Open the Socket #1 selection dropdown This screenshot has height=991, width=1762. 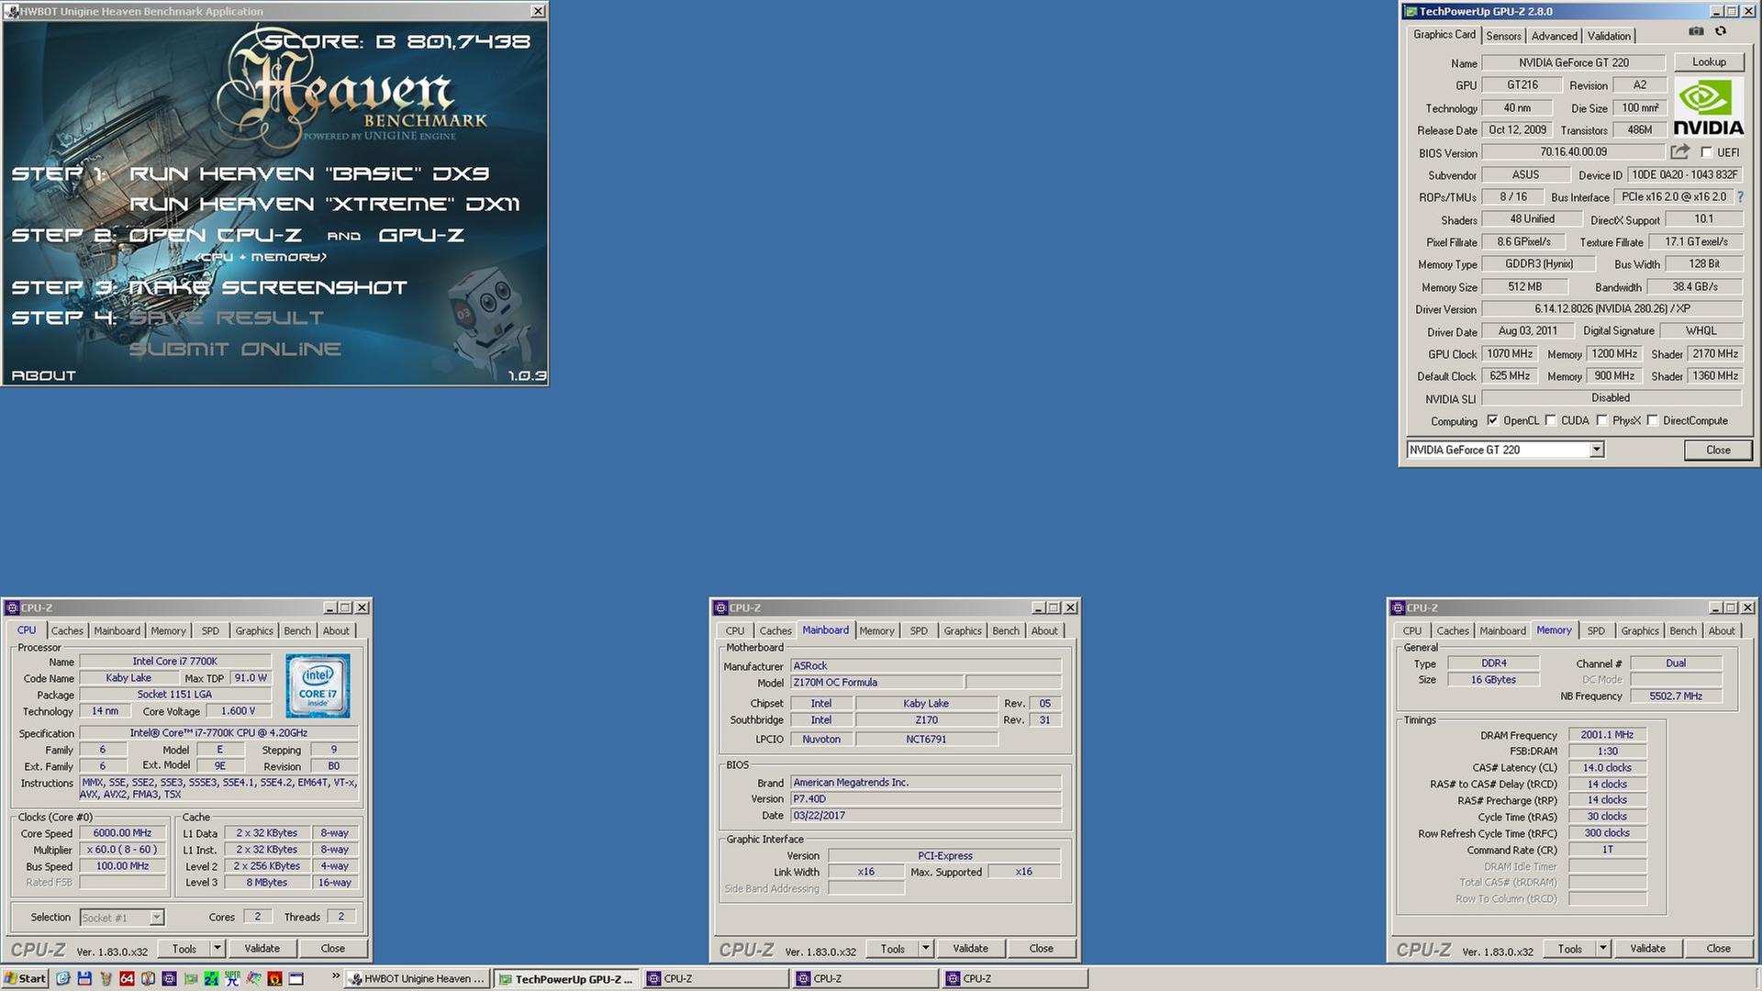click(156, 918)
